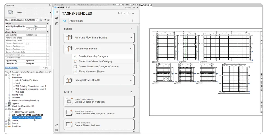Collapse the Curtain Wall Bundle chevron

(x=131, y=49)
